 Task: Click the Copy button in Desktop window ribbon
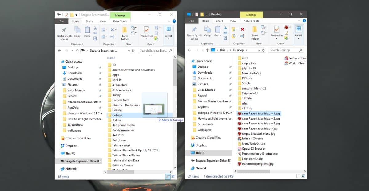tap(208, 32)
